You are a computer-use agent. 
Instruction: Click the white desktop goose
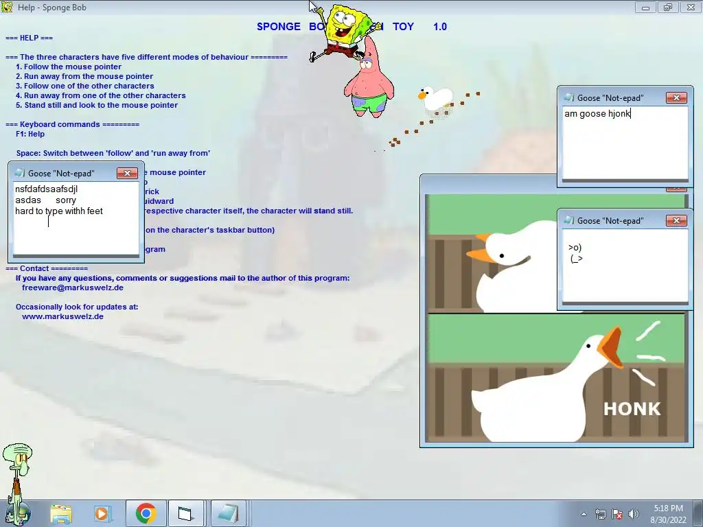click(x=435, y=99)
